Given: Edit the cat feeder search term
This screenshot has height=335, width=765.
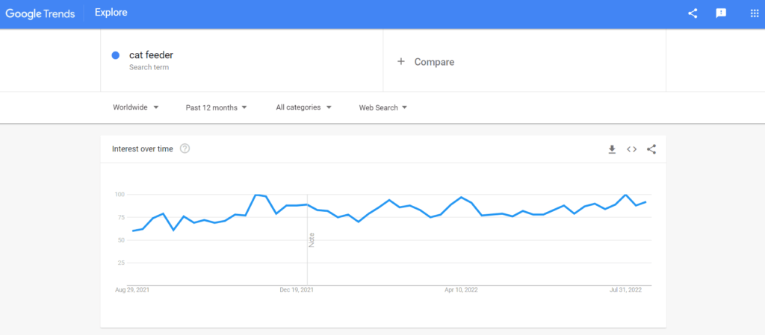Looking at the screenshot, I should coord(151,55).
